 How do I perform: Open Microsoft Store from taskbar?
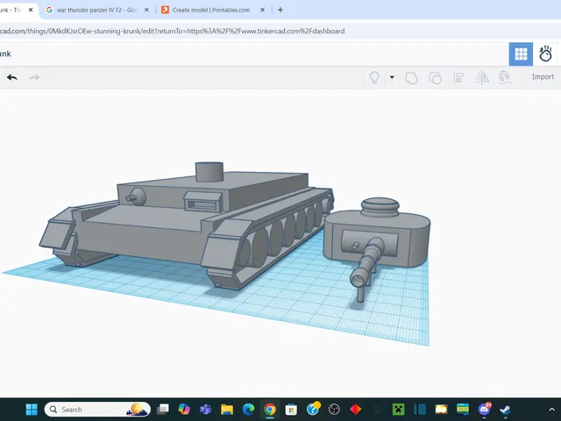pyautogui.click(x=291, y=410)
